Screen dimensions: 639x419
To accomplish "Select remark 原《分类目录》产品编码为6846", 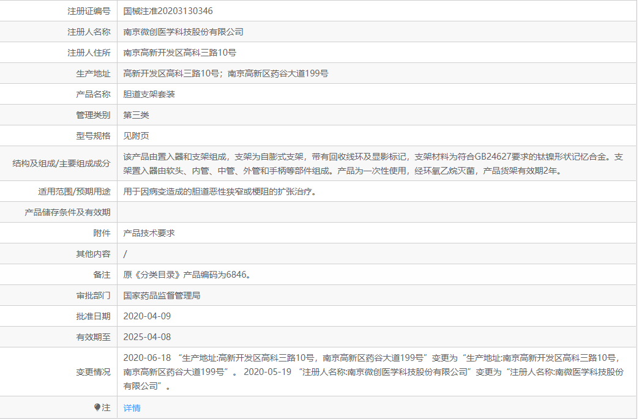I will click(187, 275).
